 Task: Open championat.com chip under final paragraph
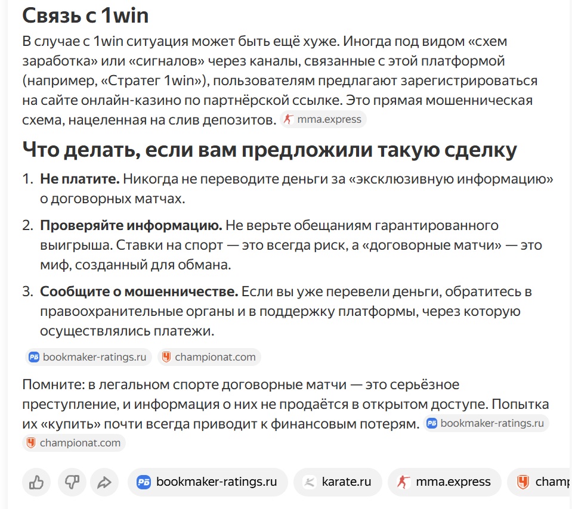(74, 443)
